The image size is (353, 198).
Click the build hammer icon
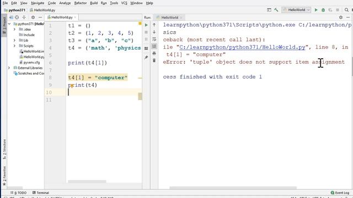276,10
